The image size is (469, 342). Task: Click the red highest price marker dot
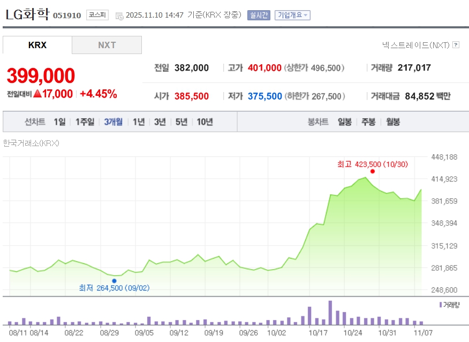pyautogui.click(x=373, y=171)
